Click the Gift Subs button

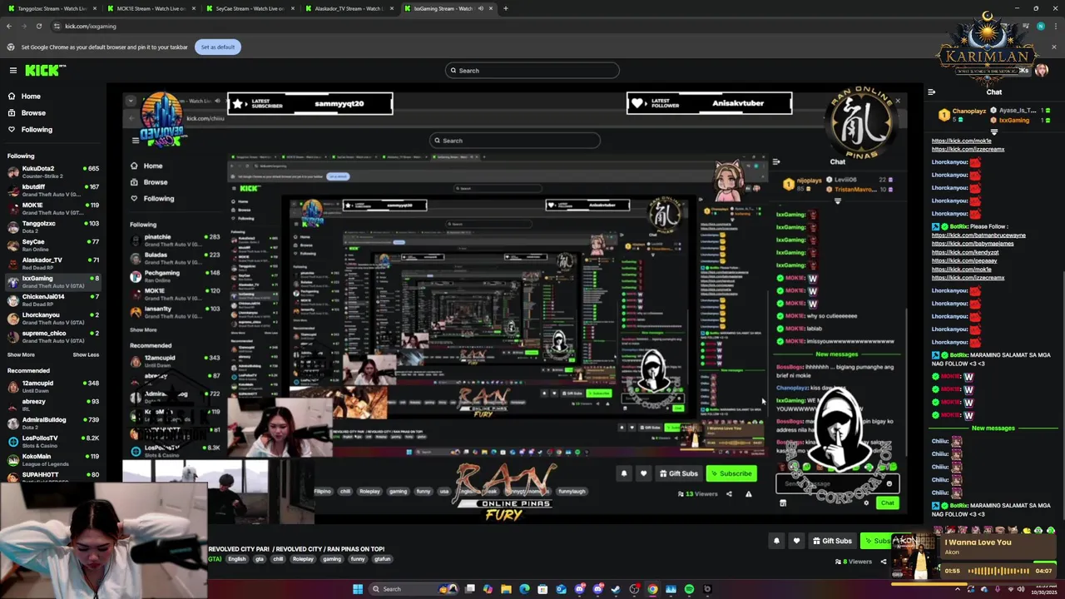(832, 541)
